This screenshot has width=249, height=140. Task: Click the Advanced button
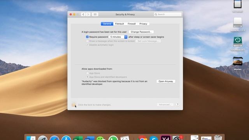165,105
